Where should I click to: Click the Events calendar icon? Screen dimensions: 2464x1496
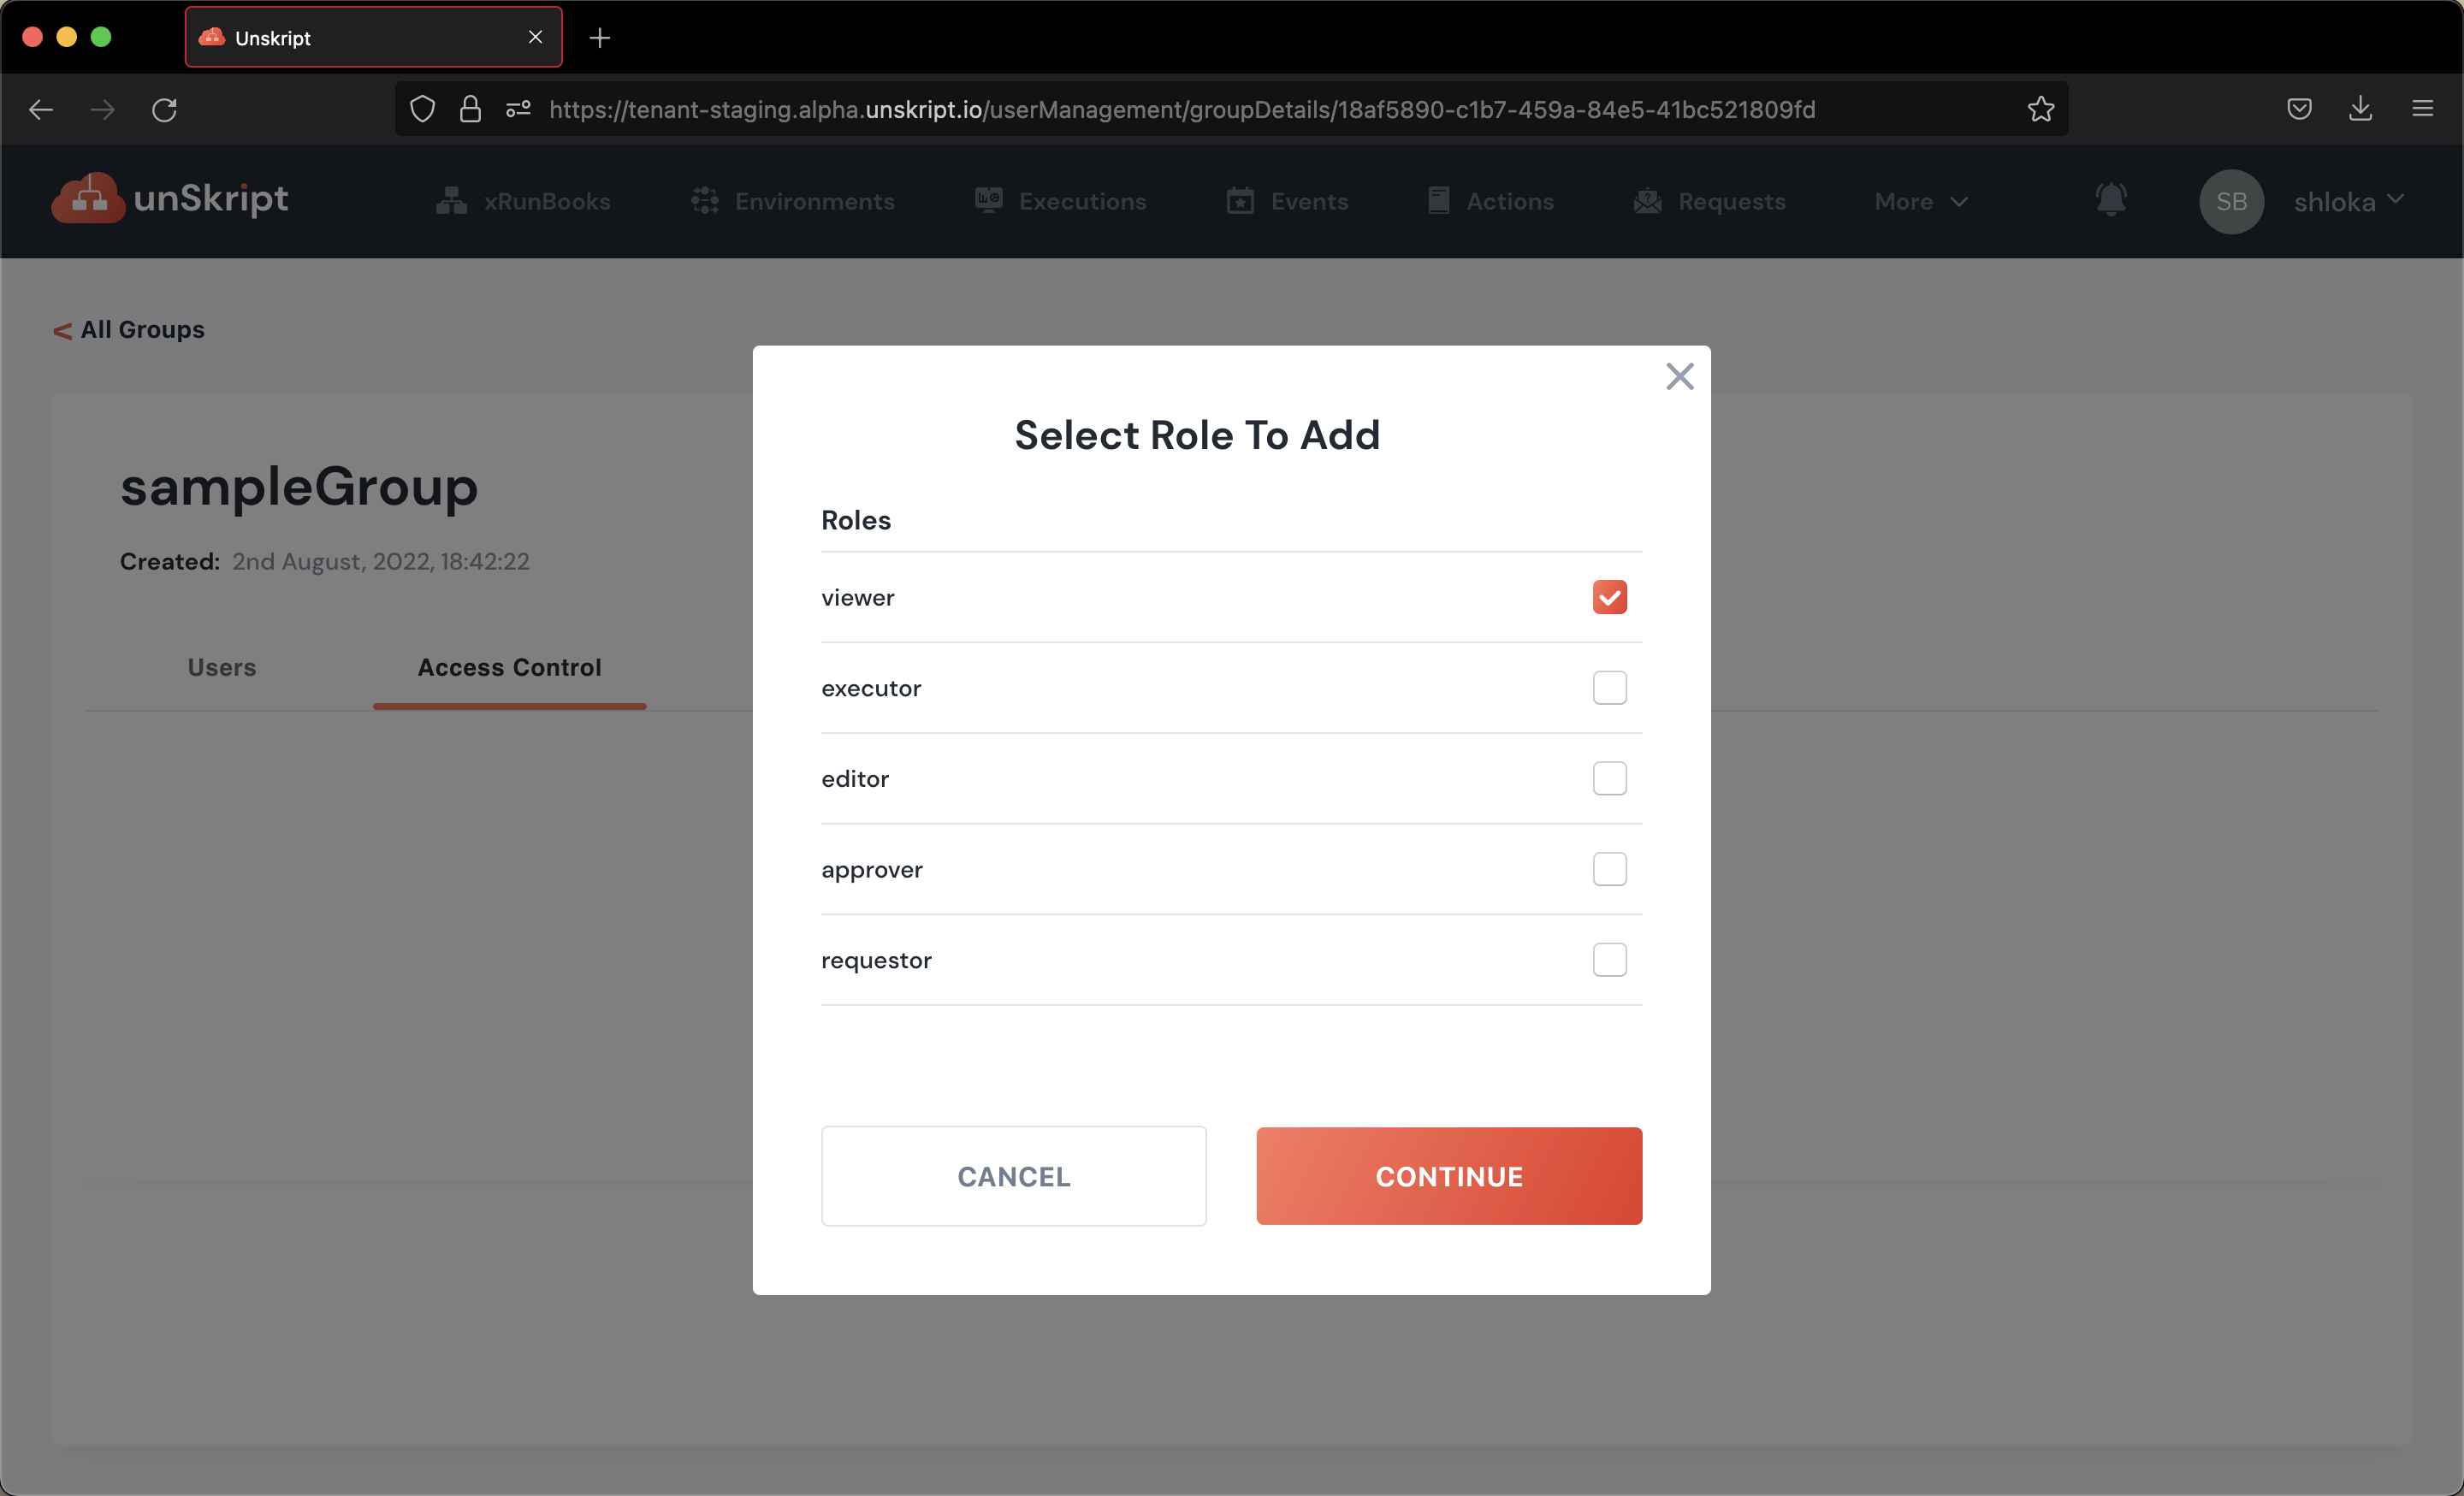click(x=1240, y=201)
